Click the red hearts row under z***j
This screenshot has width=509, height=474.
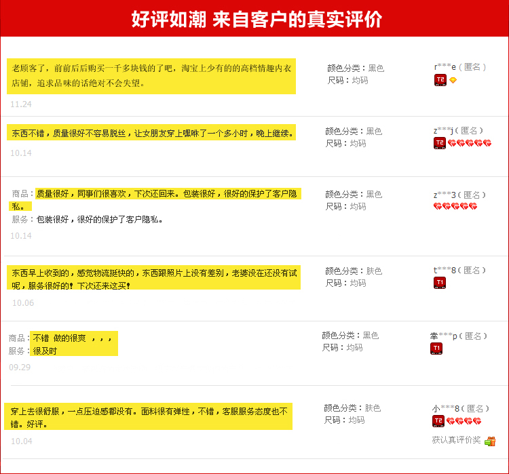pos(469,143)
